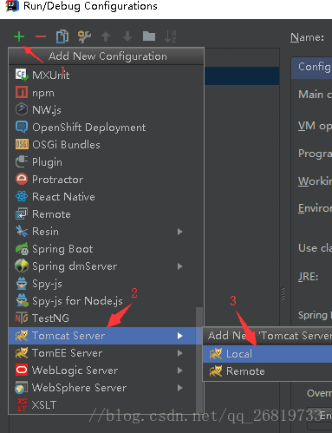Click the Sort Configurations alphabetically icon
Image resolution: width=332 pixels, height=433 pixels.
pos(171,36)
